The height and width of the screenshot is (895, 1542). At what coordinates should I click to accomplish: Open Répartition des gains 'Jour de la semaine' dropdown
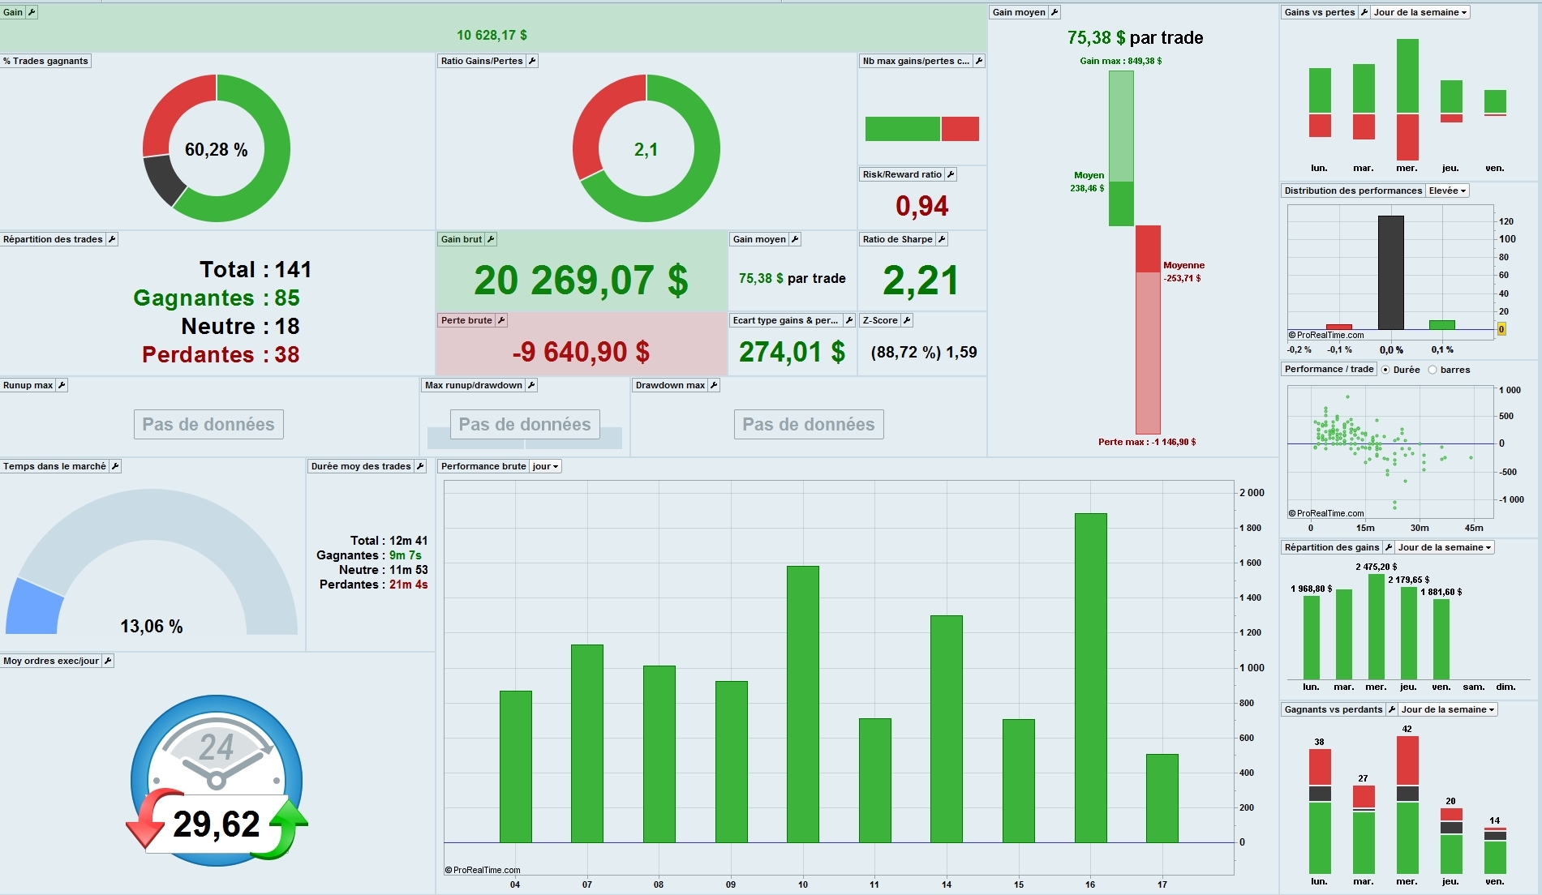point(1445,547)
